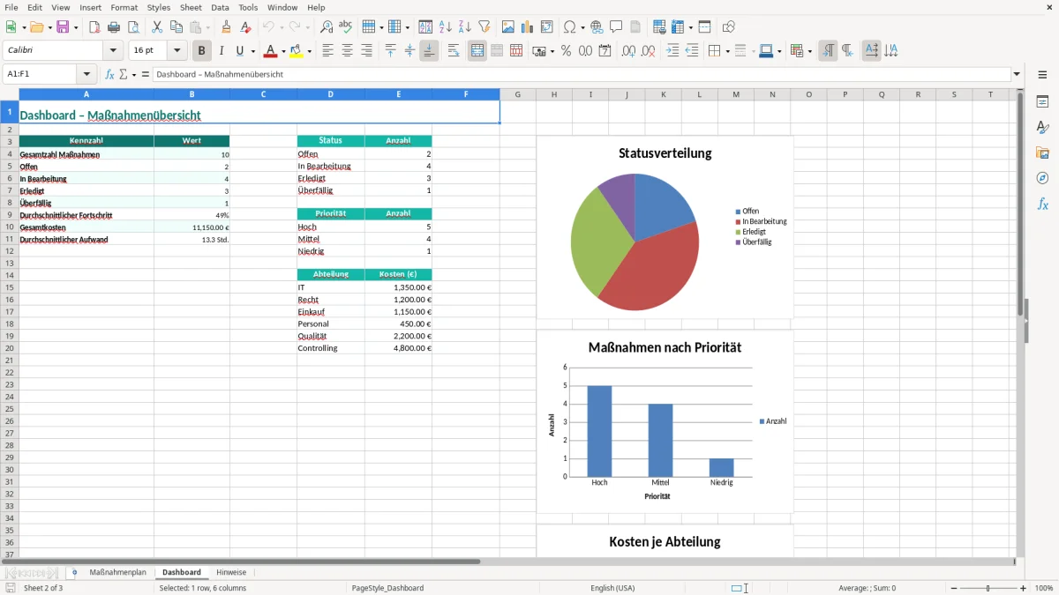Open the Font Color dropdown arrow
1059x595 pixels.
(x=283, y=51)
